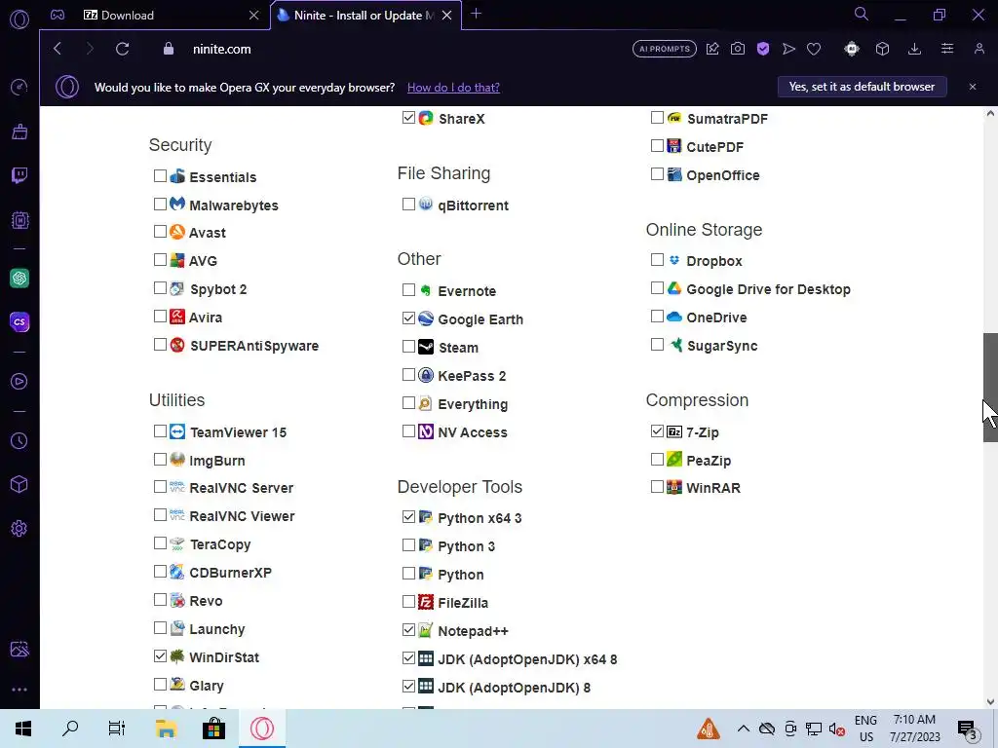
Task: Open GX Control in Opera sidebar
Action: [19, 87]
